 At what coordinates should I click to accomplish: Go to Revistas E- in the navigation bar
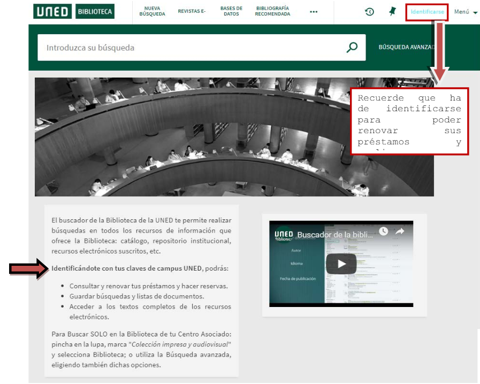pos(192,11)
